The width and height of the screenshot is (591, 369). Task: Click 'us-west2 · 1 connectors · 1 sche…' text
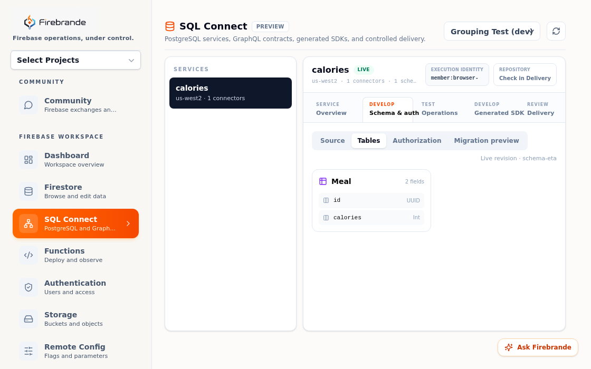pyautogui.click(x=364, y=81)
